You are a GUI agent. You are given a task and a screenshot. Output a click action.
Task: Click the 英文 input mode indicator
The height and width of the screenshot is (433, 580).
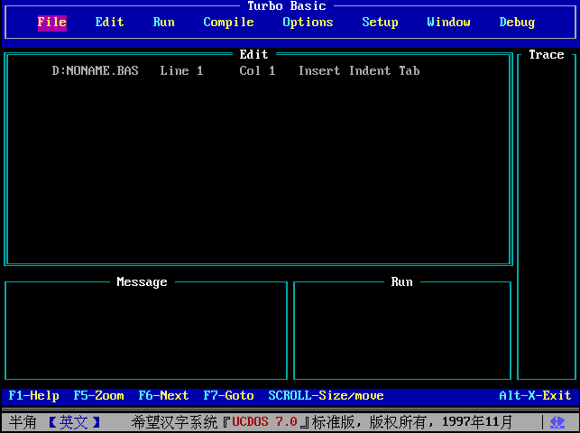[74, 422]
